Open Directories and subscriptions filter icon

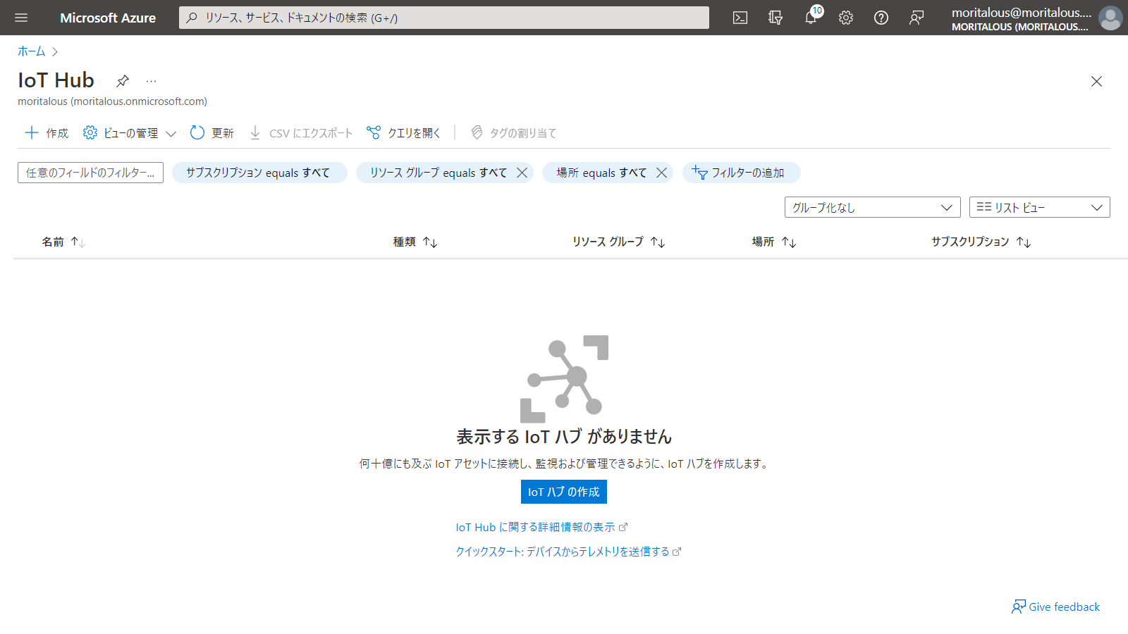[775, 18]
